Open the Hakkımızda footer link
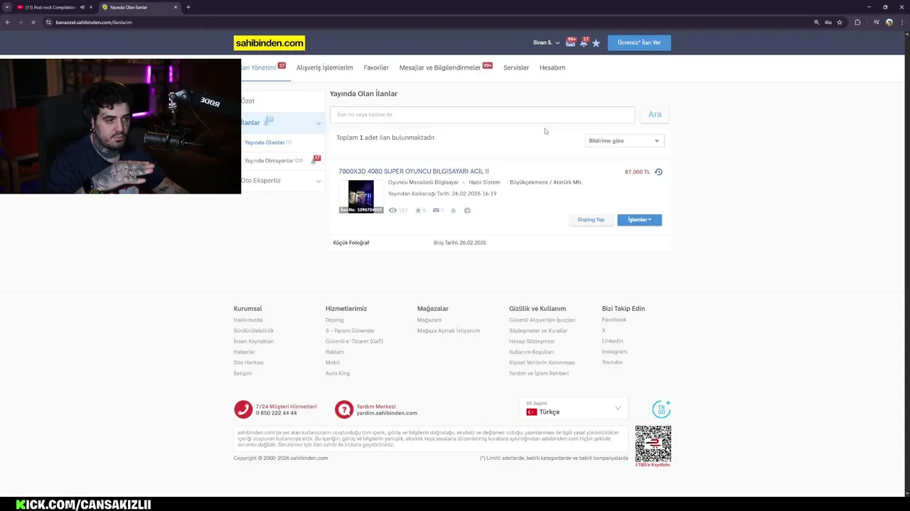 (248, 320)
